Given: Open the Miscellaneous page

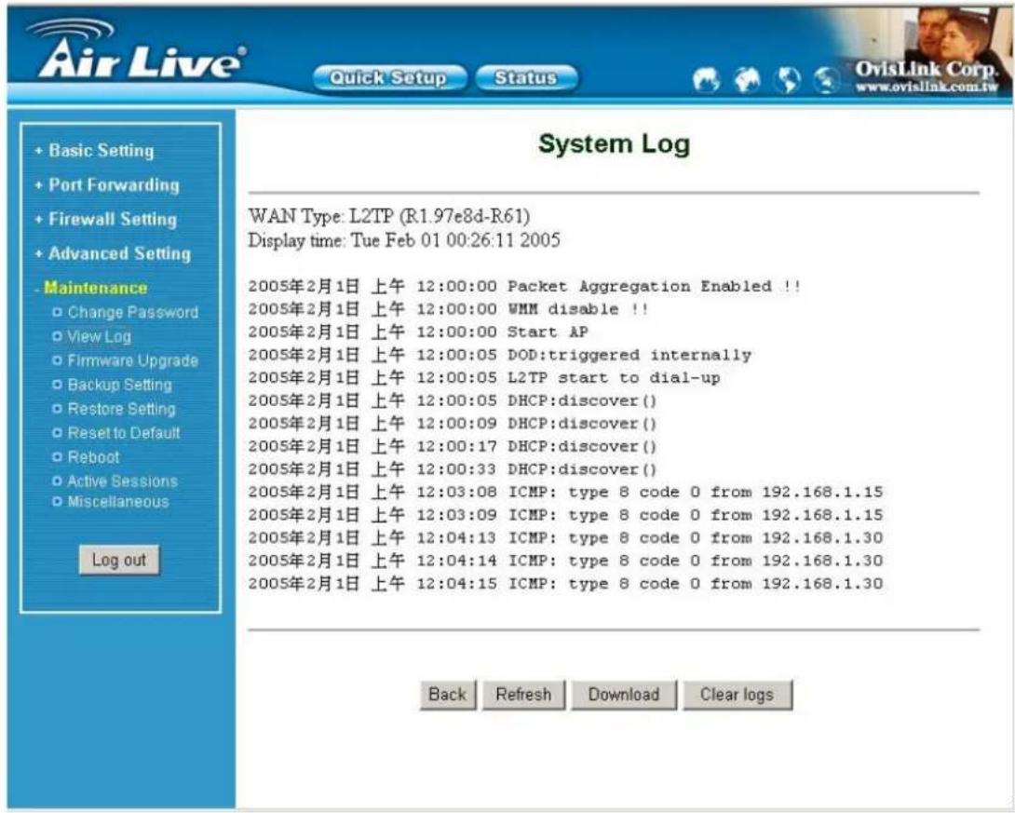Looking at the screenshot, I should click(118, 502).
